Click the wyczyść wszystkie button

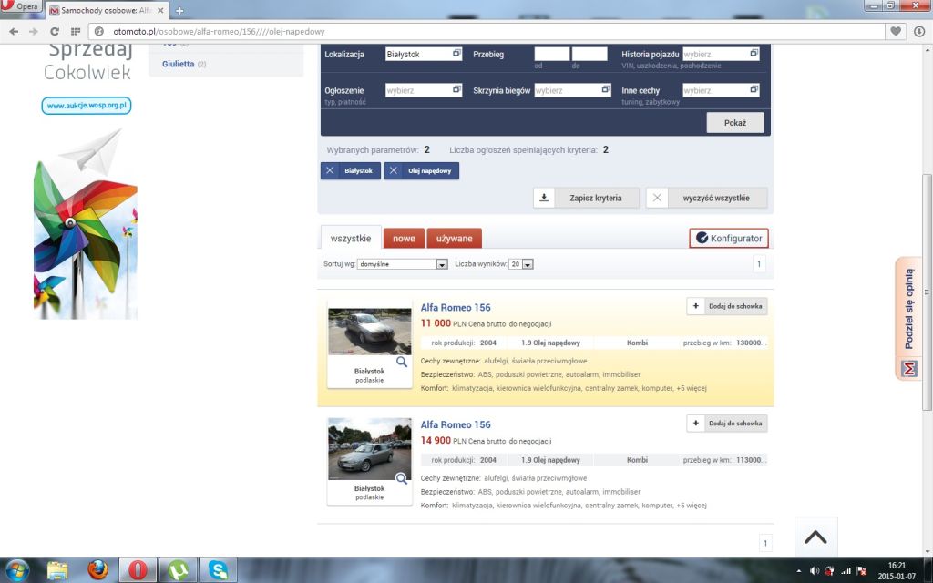[707, 198]
